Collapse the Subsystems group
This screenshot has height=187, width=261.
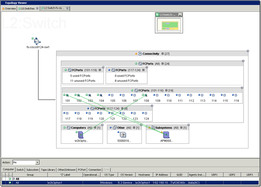pos(189,125)
